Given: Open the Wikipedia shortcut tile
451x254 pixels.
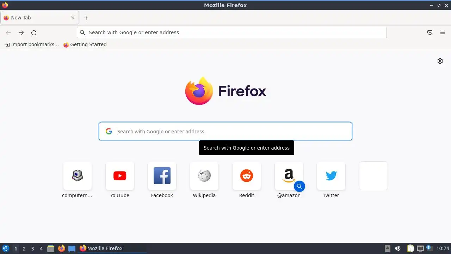Looking at the screenshot, I should click(204, 176).
